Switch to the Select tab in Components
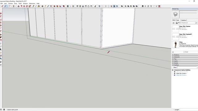This screenshot has height=111, width=198. 174,20
